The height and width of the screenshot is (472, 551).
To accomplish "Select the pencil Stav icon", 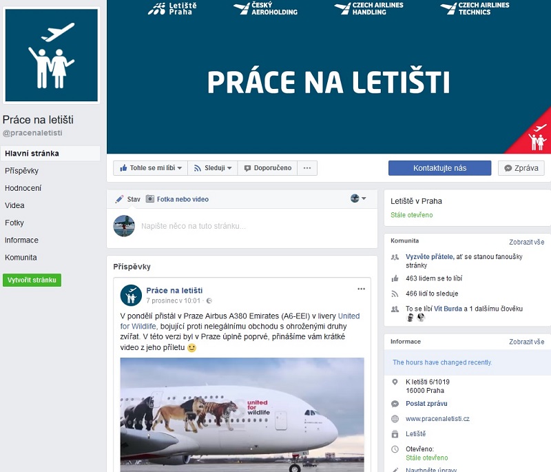I will click(119, 199).
